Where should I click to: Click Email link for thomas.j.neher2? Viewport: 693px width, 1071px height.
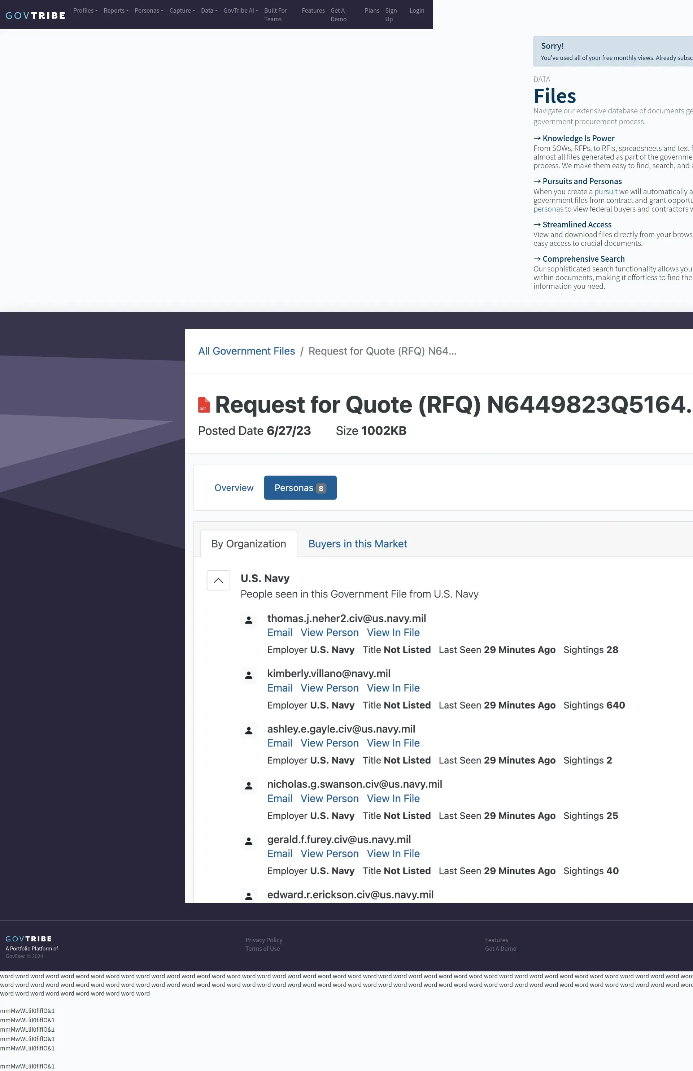pos(280,633)
